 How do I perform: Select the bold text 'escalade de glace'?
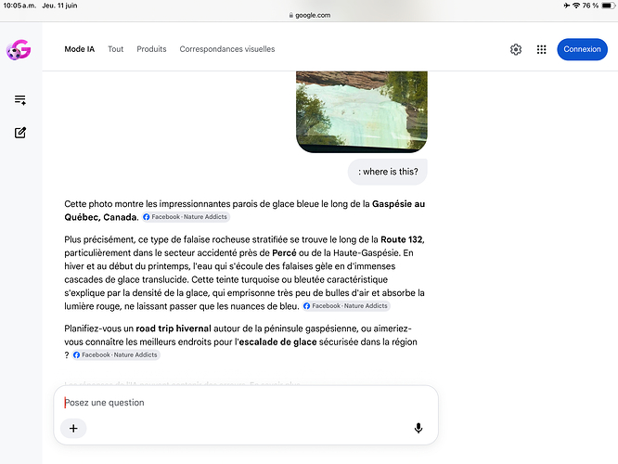coord(277,342)
